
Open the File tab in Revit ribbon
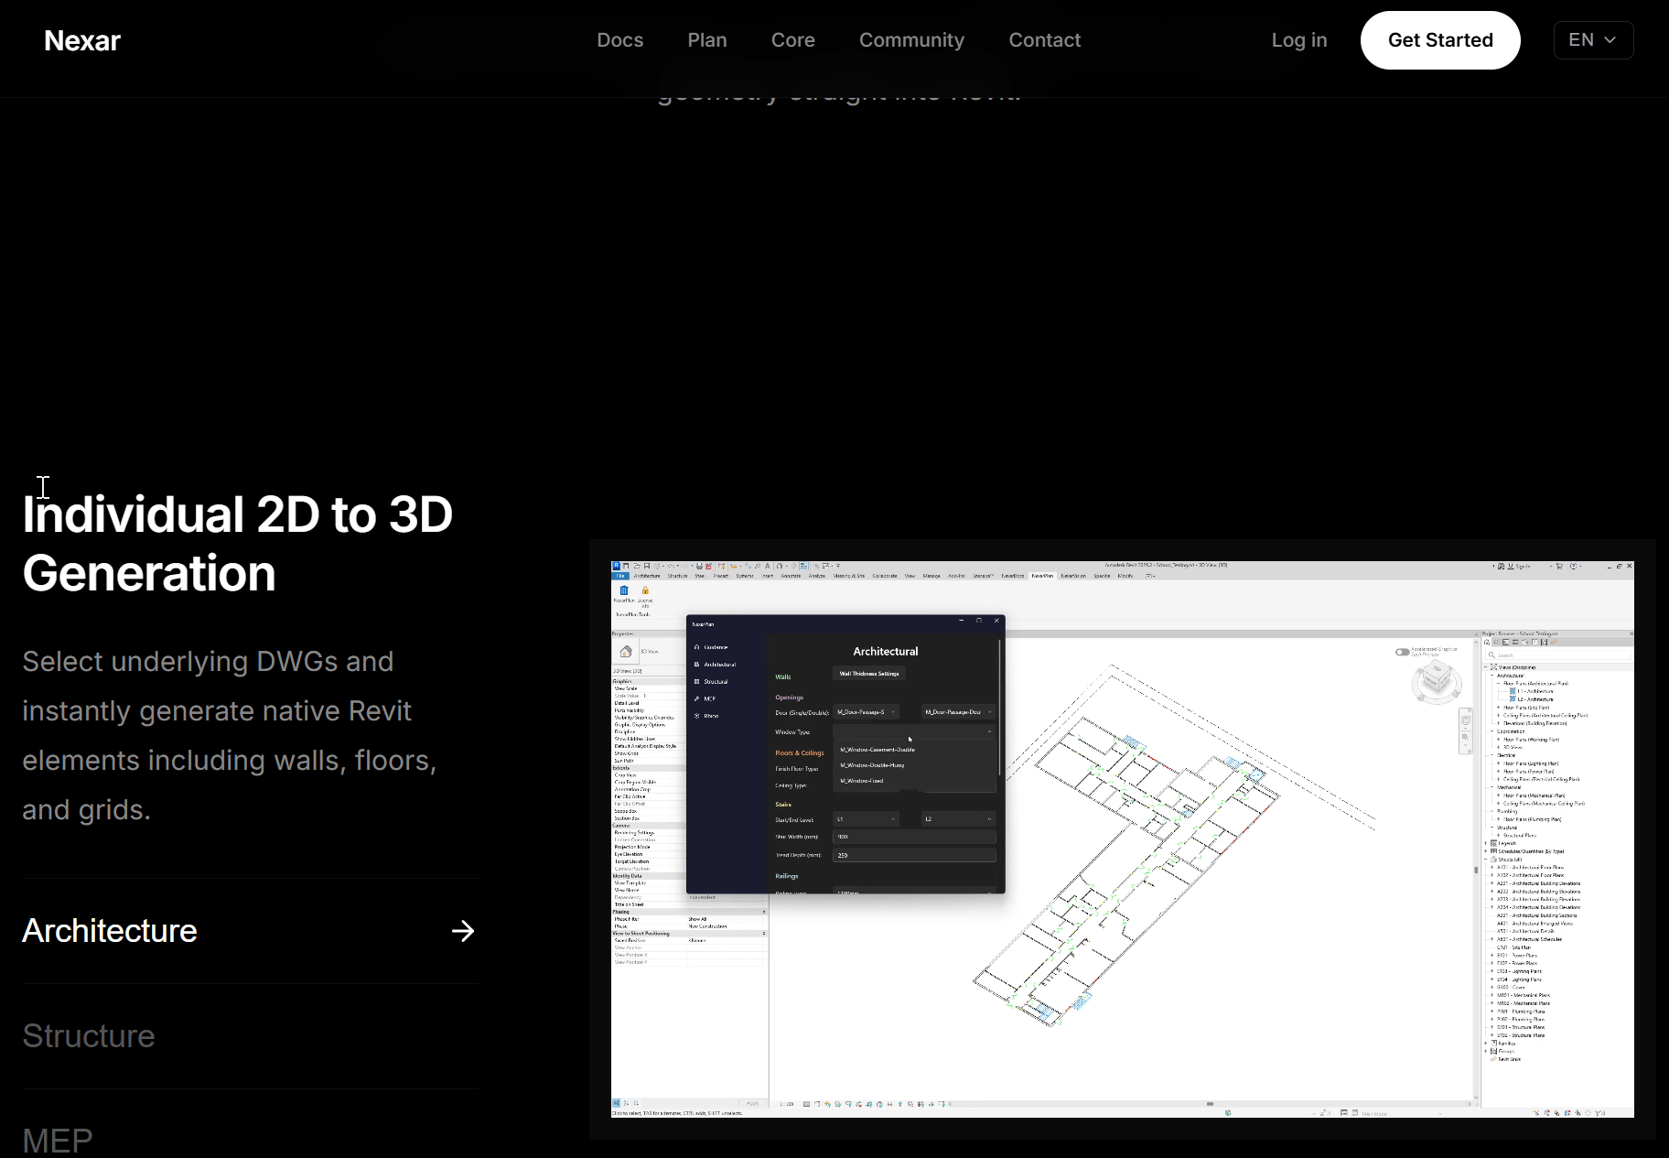620,576
